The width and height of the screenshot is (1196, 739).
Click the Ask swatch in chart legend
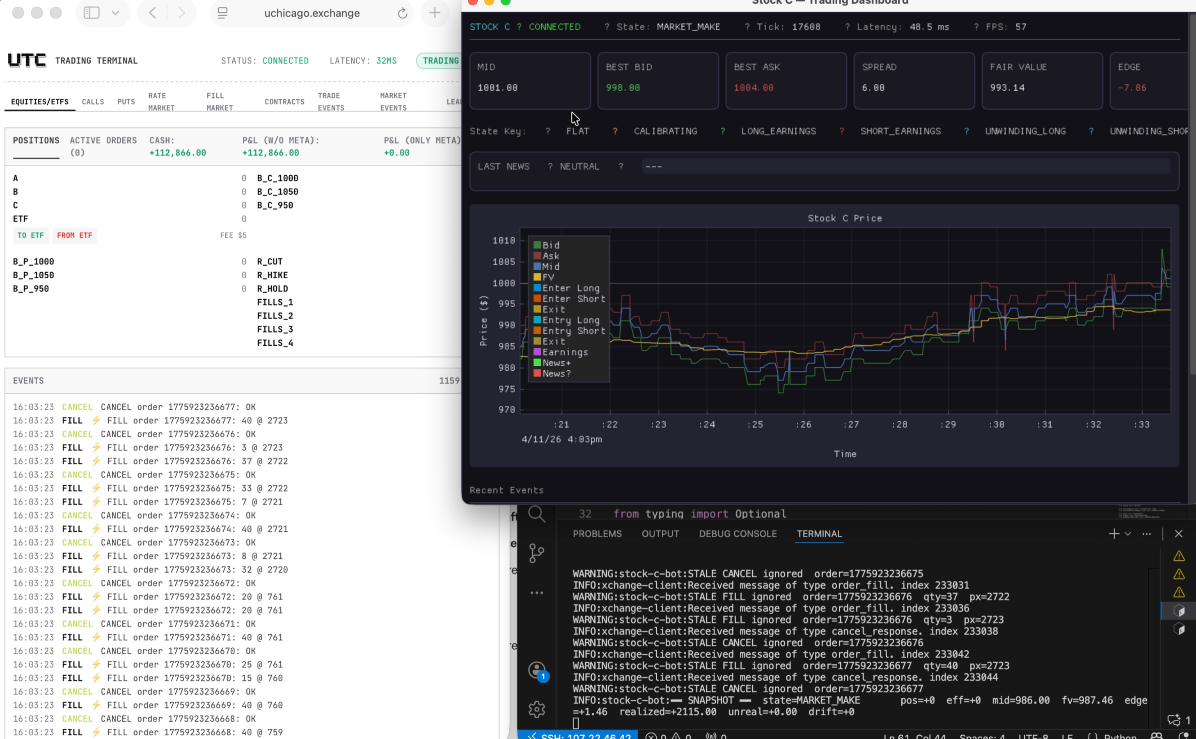(537, 256)
